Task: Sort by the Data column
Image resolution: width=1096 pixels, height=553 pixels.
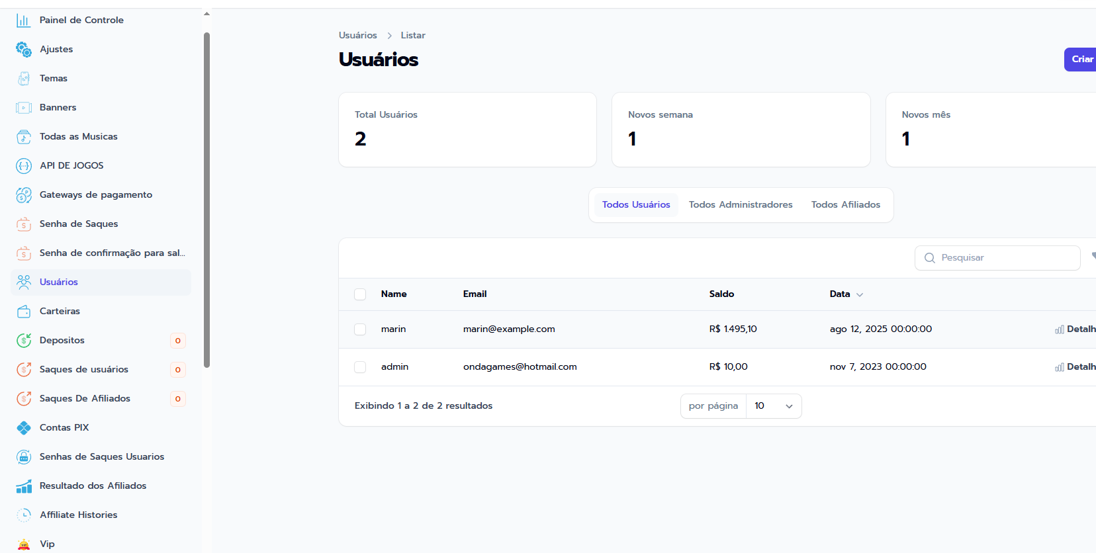Action: [846, 294]
